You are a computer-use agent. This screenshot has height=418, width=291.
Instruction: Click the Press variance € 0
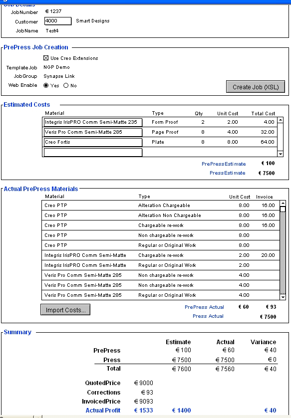(x=273, y=360)
